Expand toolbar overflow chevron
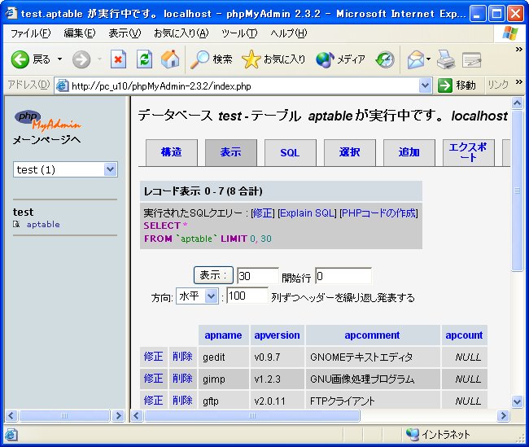Viewport: 529px width, 447px height. [519, 50]
